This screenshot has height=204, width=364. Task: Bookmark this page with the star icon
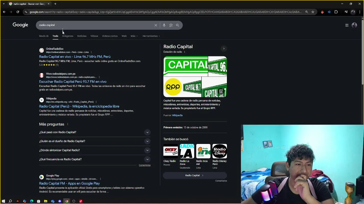(x=313, y=12)
